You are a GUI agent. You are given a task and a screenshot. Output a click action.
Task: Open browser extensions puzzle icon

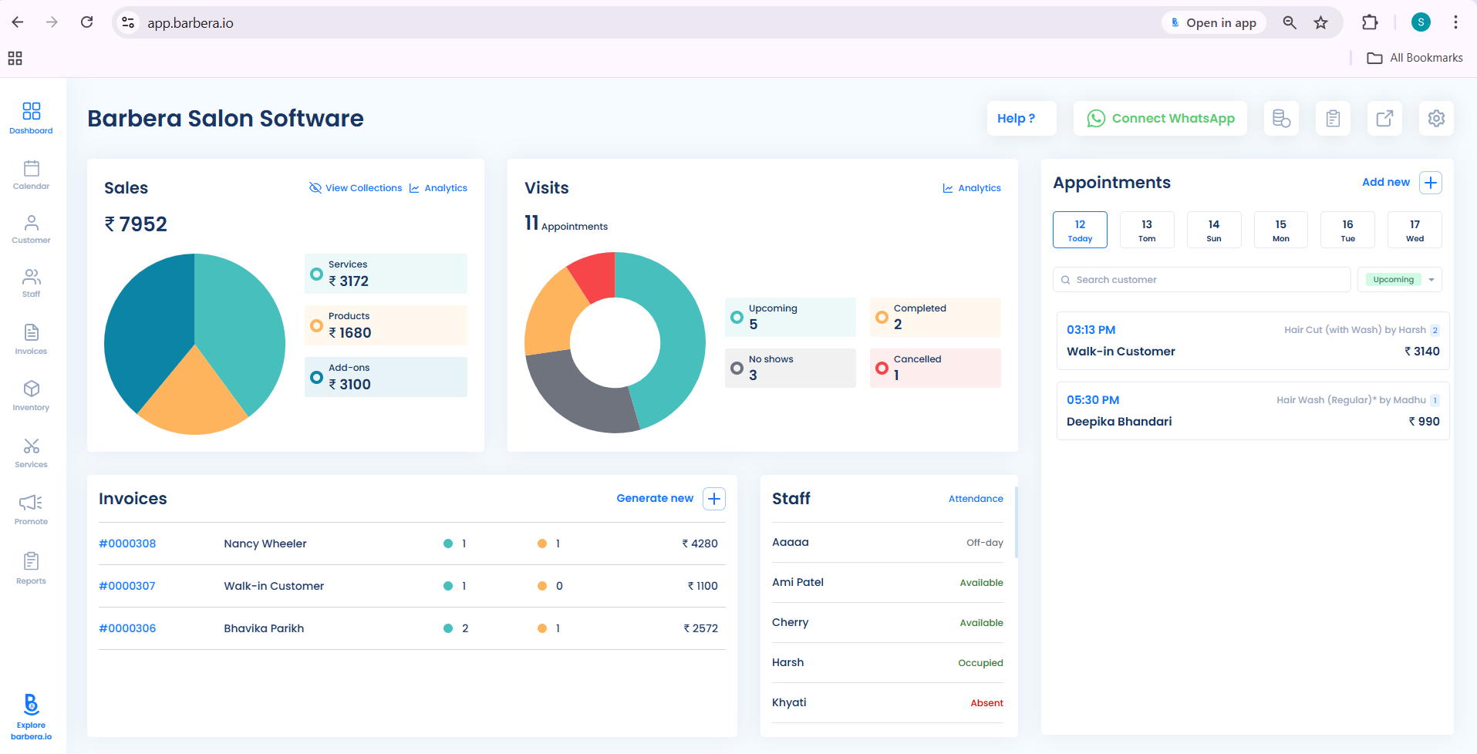point(1370,22)
